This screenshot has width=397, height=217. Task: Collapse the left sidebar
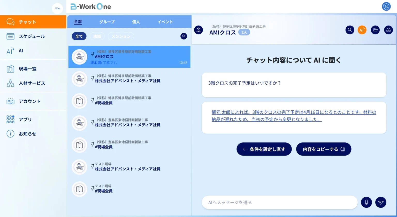click(57, 9)
